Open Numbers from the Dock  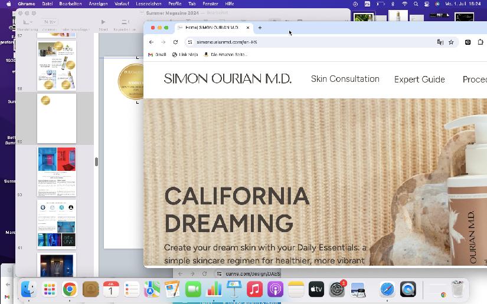point(213,289)
